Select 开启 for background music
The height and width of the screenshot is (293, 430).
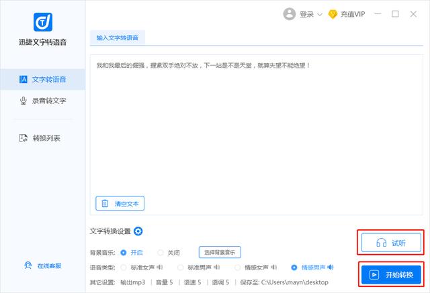coord(132,253)
